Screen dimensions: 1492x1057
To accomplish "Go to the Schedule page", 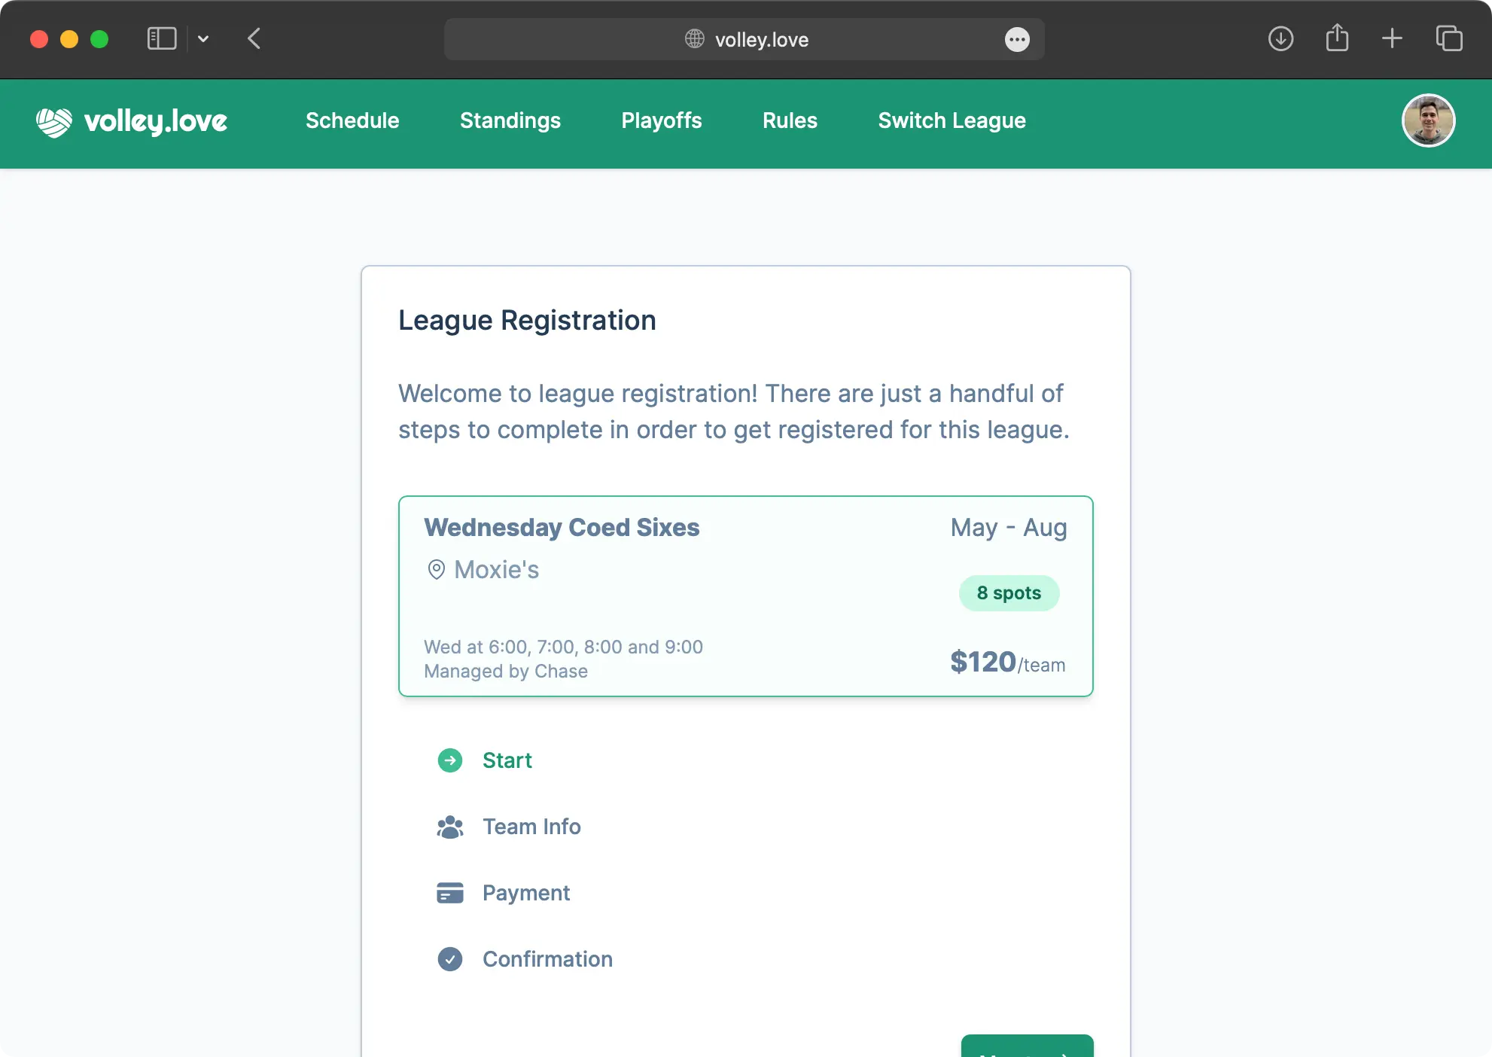I will click(352, 120).
